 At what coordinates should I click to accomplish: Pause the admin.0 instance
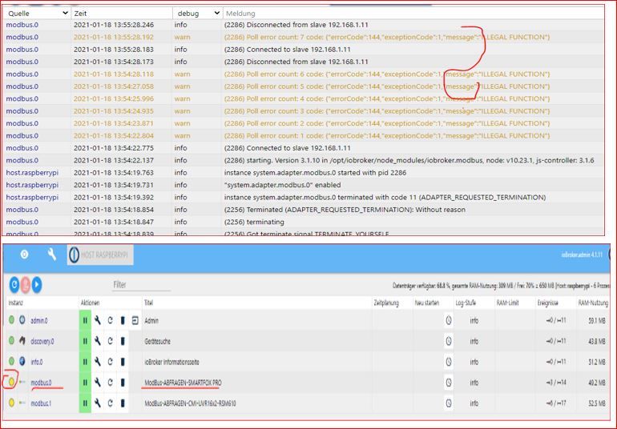click(x=85, y=320)
